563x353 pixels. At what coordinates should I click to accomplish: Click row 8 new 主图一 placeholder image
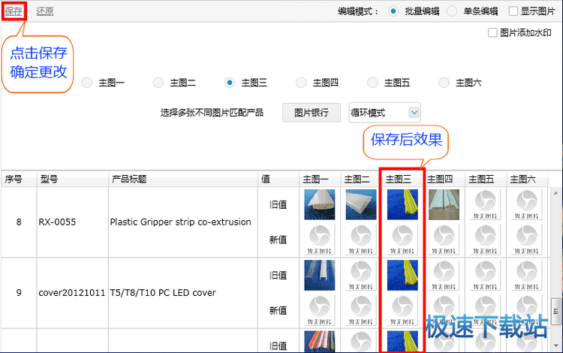point(320,240)
